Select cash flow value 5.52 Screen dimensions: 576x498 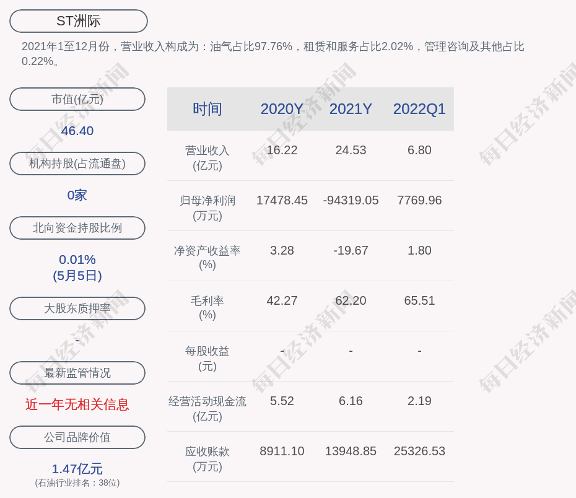click(x=282, y=401)
